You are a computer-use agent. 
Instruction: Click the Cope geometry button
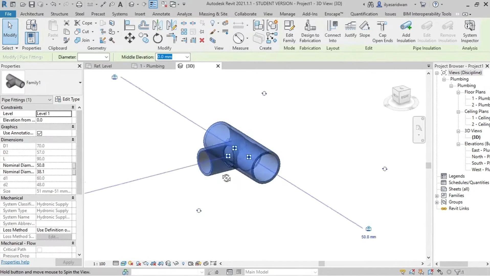point(84,23)
